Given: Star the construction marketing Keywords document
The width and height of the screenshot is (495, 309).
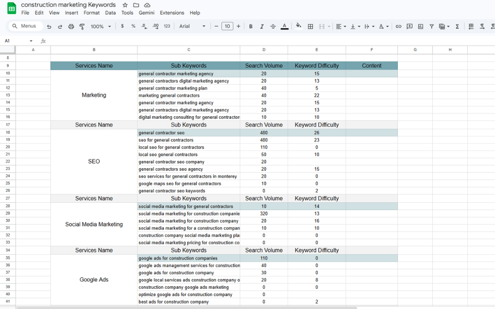Looking at the screenshot, I should (x=125, y=5).
